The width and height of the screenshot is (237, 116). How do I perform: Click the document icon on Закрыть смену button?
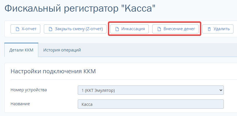point(51,29)
